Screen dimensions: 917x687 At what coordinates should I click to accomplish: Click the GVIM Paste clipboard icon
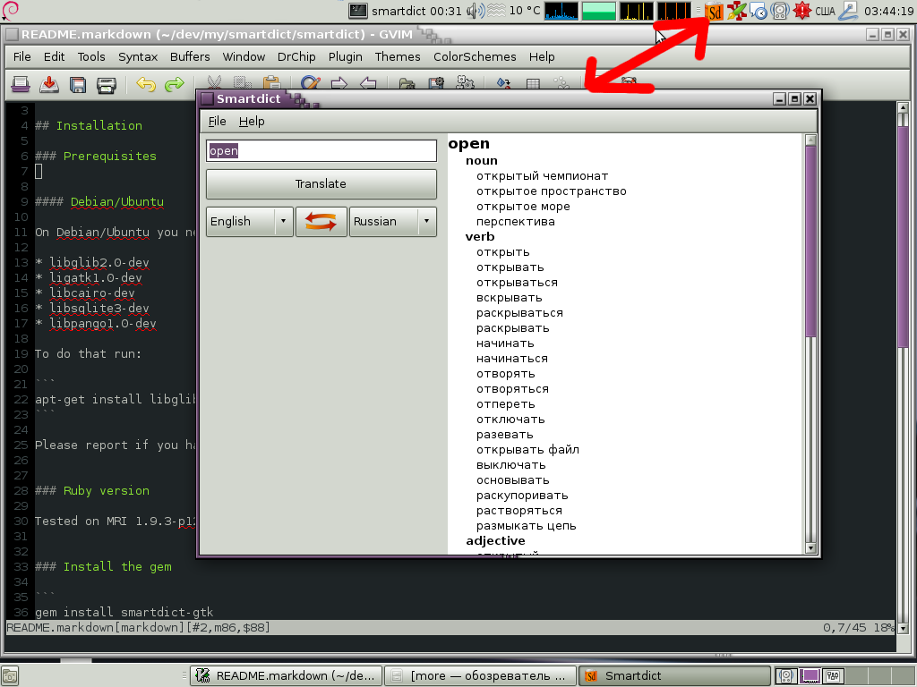[270, 83]
